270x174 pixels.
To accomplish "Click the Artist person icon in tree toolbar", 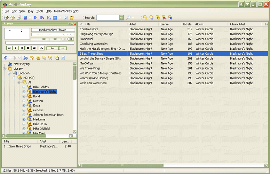I will point(38,58).
